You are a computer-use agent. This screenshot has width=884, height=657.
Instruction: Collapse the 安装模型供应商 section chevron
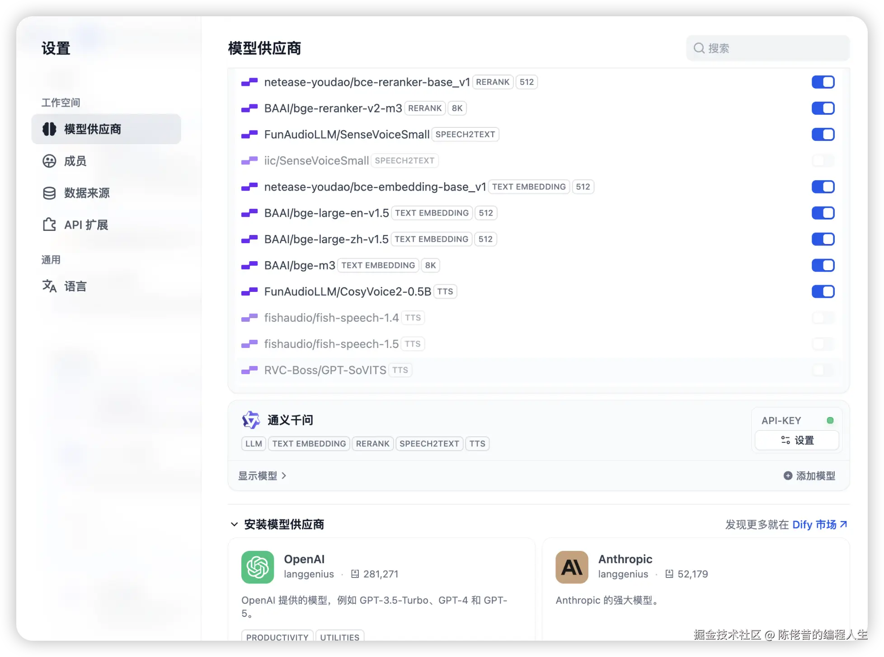(234, 524)
